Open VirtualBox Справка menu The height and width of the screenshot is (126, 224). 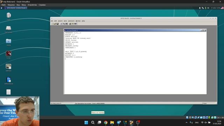pos(42,5)
